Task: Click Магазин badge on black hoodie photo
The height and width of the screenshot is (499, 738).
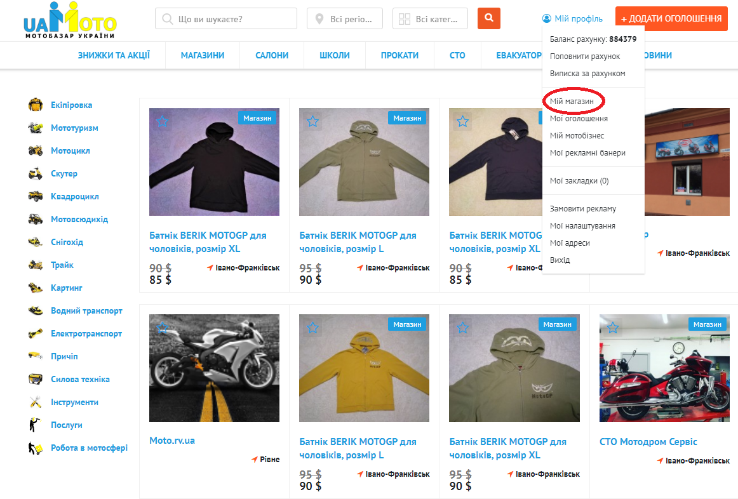Action: coord(257,118)
